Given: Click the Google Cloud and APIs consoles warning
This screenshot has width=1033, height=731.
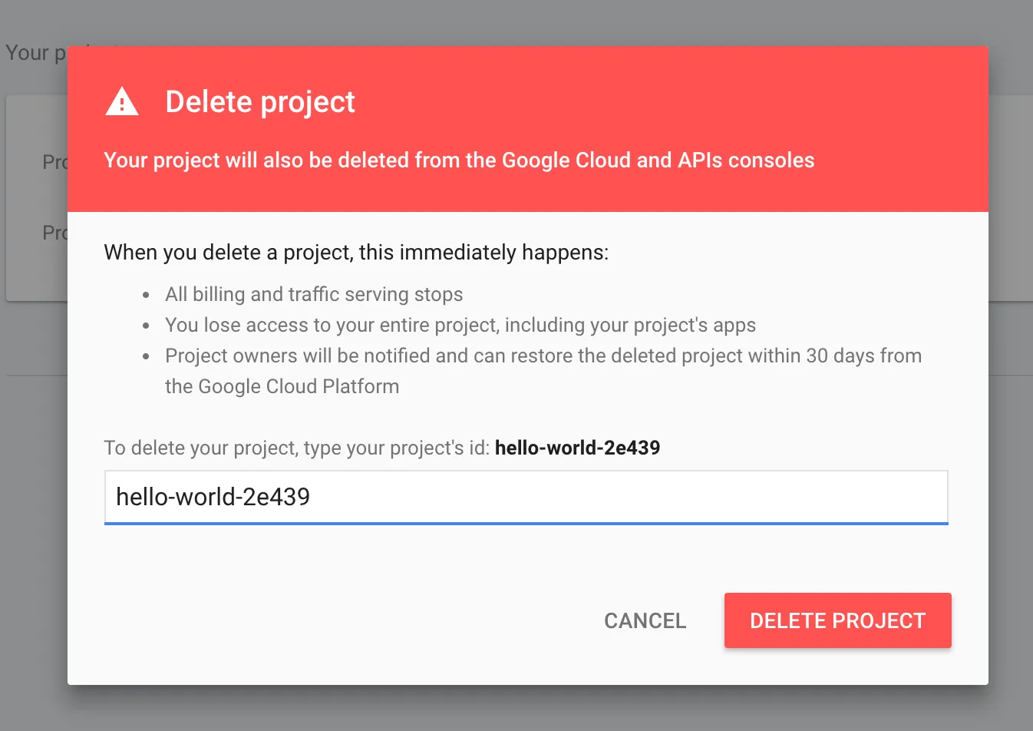Looking at the screenshot, I should tap(459, 160).
